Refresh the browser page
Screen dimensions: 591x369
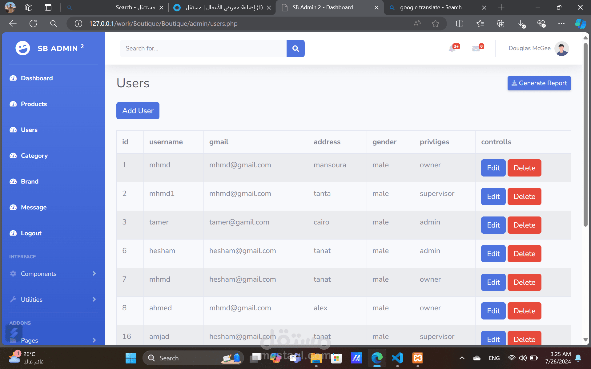tap(33, 24)
